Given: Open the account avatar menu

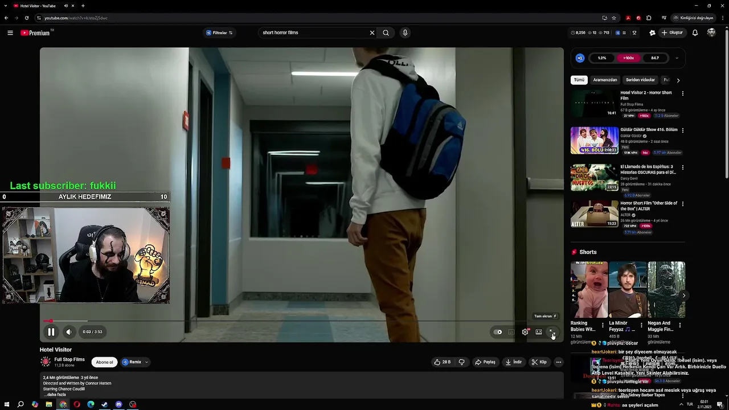Looking at the screenshot, I should (x=711, y=32).
